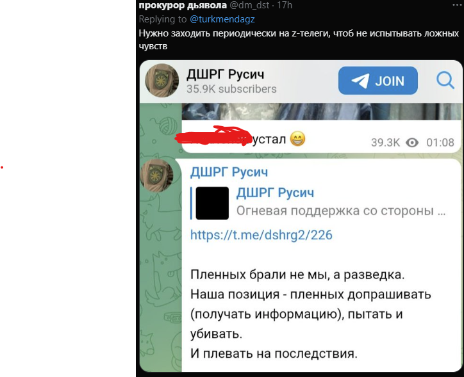Open прокурор дьявола author profile
The image size is (464, 377).
[183, 5]
